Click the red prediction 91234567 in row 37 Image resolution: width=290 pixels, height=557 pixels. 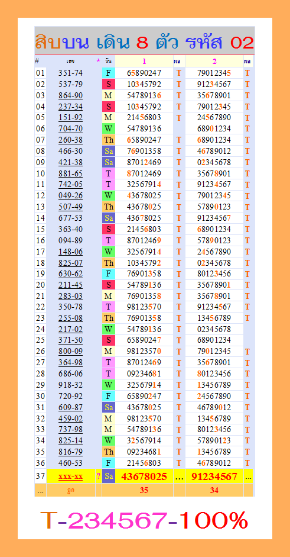coord(214,476)
